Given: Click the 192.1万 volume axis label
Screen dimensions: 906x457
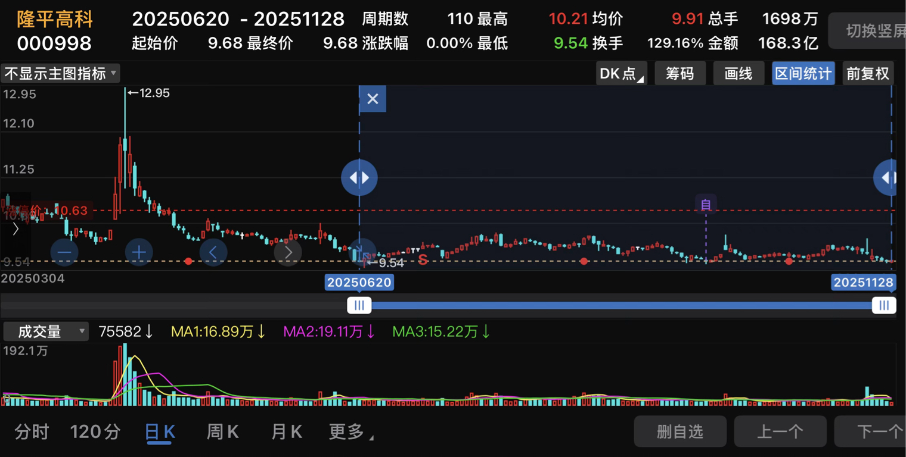Looking at the screenshot, I should [25, 351].
